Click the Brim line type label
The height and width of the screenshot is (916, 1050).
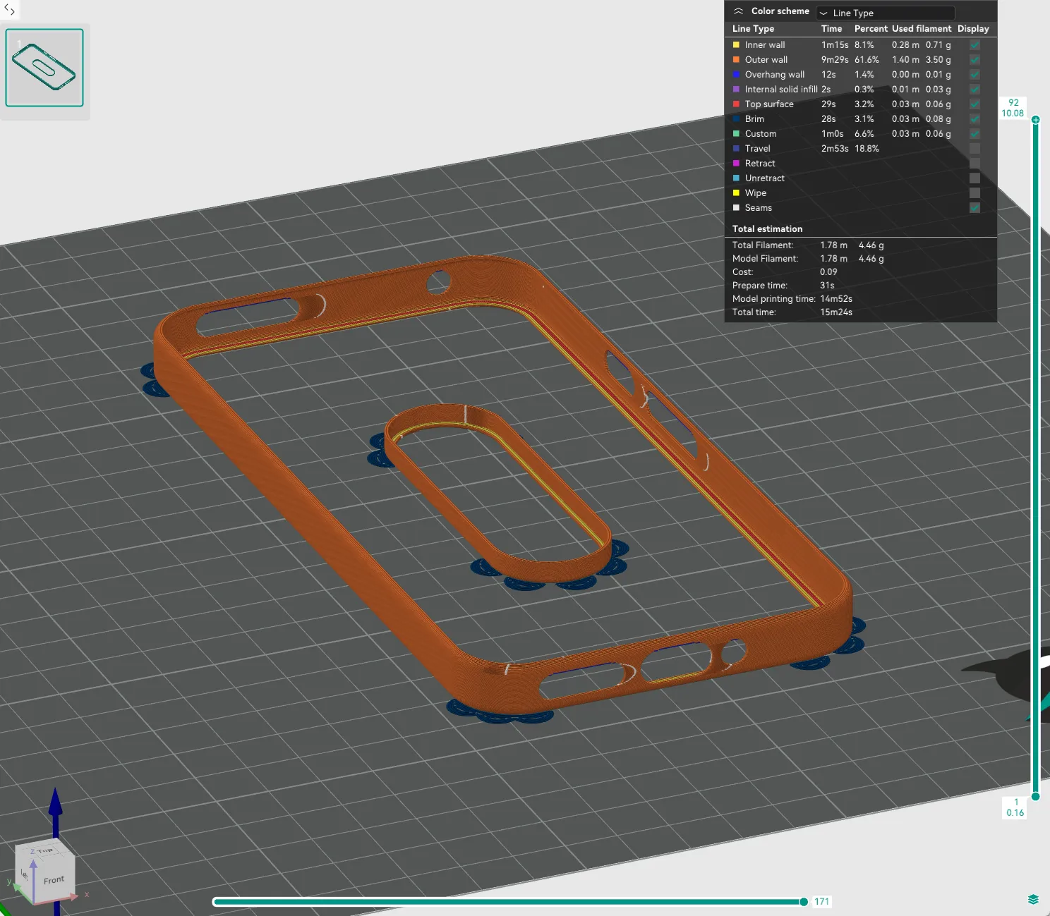click(754, 119)
